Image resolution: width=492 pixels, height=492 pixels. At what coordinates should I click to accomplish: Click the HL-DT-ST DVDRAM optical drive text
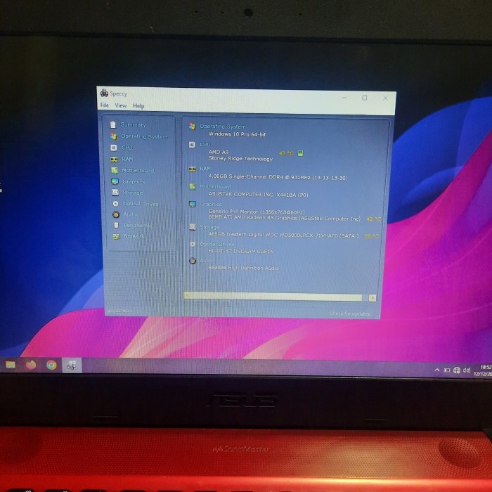coord(241,252)
